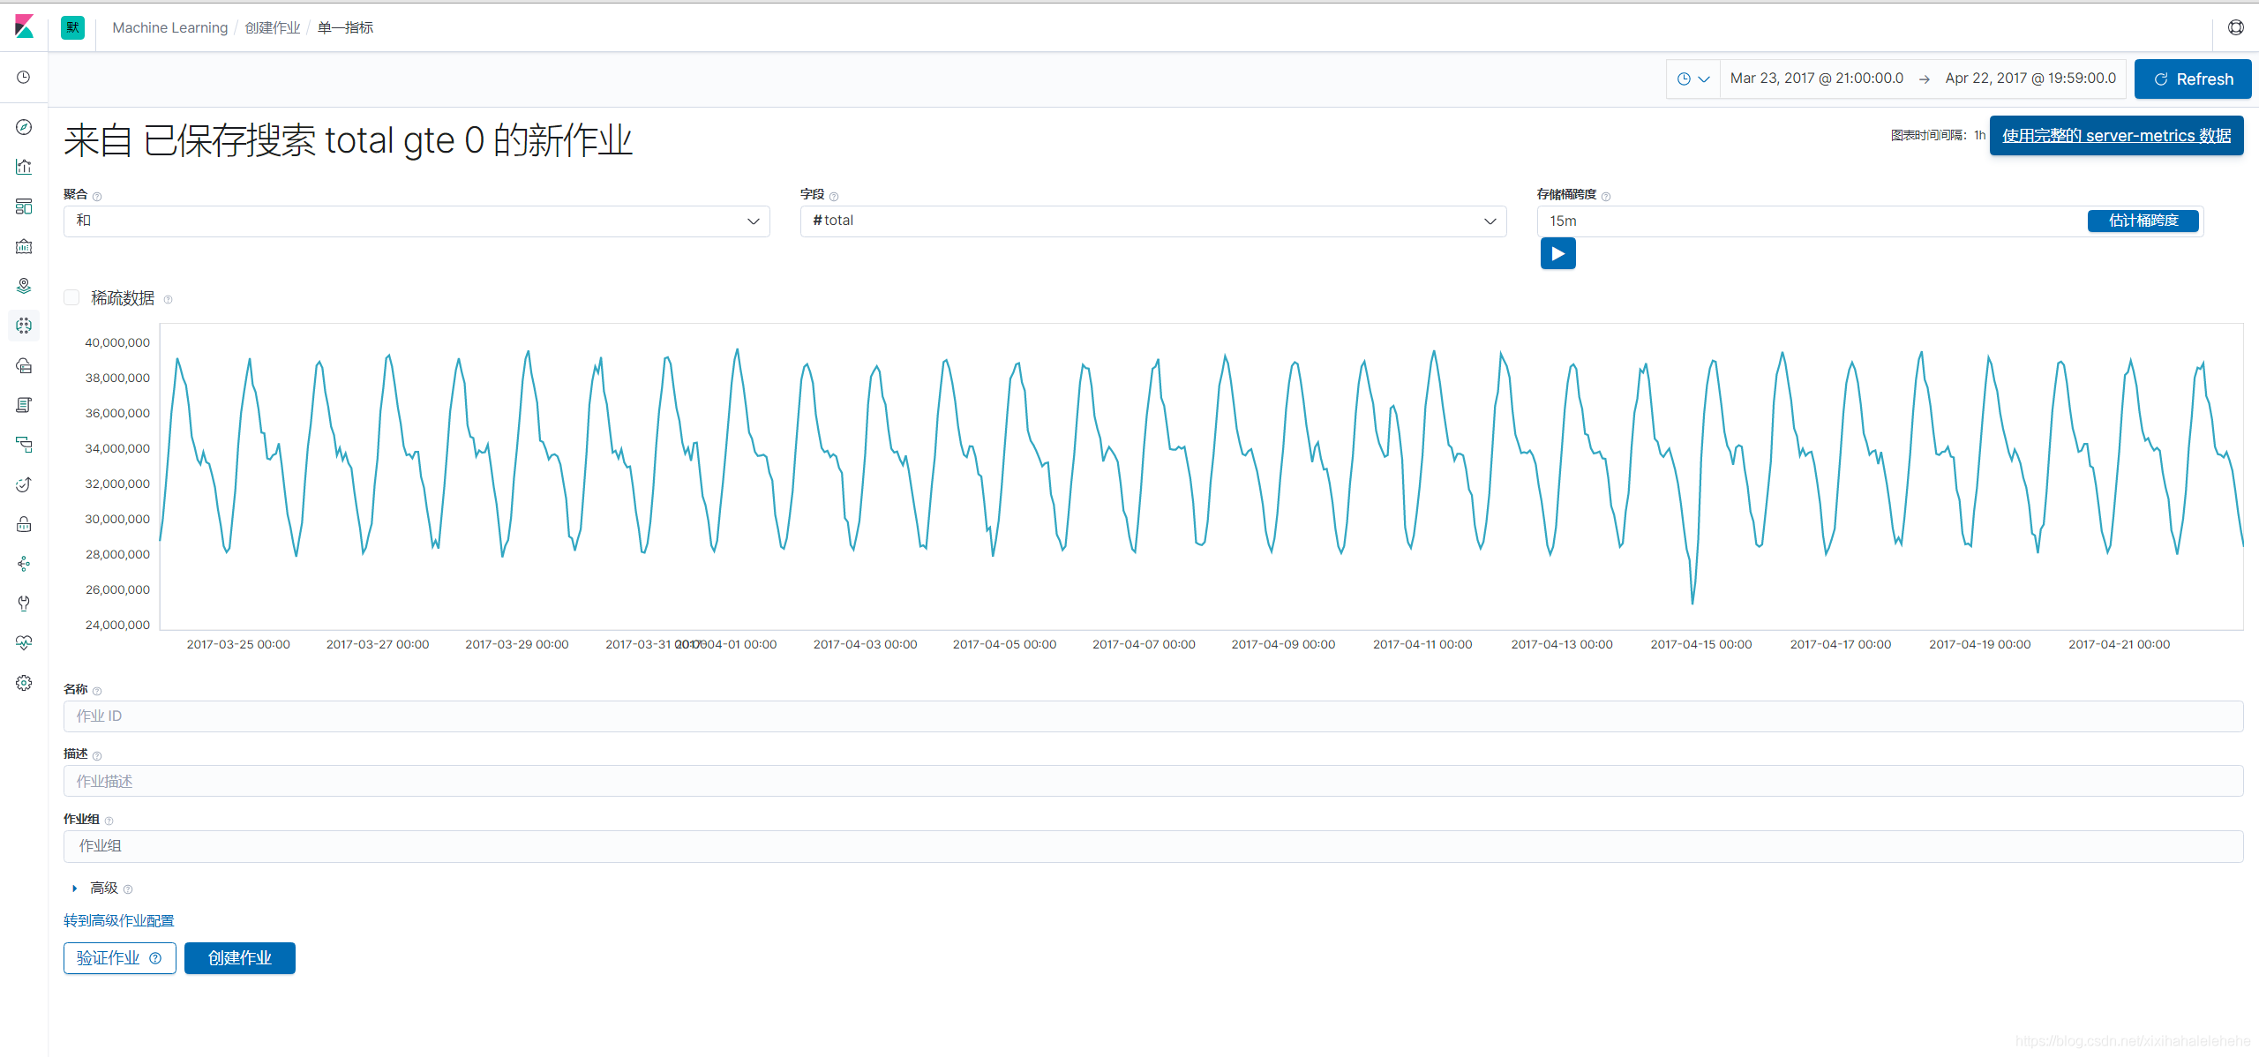Click the Machine Learning sidebar icon
The height and width of the screenshot is (1057, 2259).
[x=25, y=324]
